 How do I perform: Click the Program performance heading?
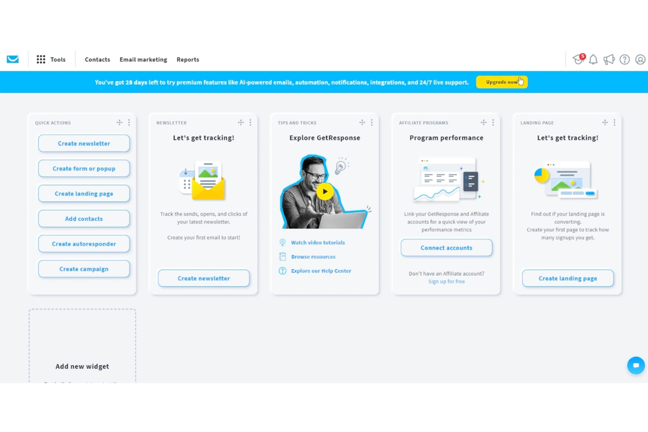coord(447,138)
